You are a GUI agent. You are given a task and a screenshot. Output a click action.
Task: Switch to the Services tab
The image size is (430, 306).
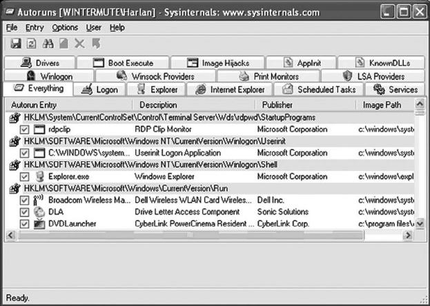pos(395,90)
